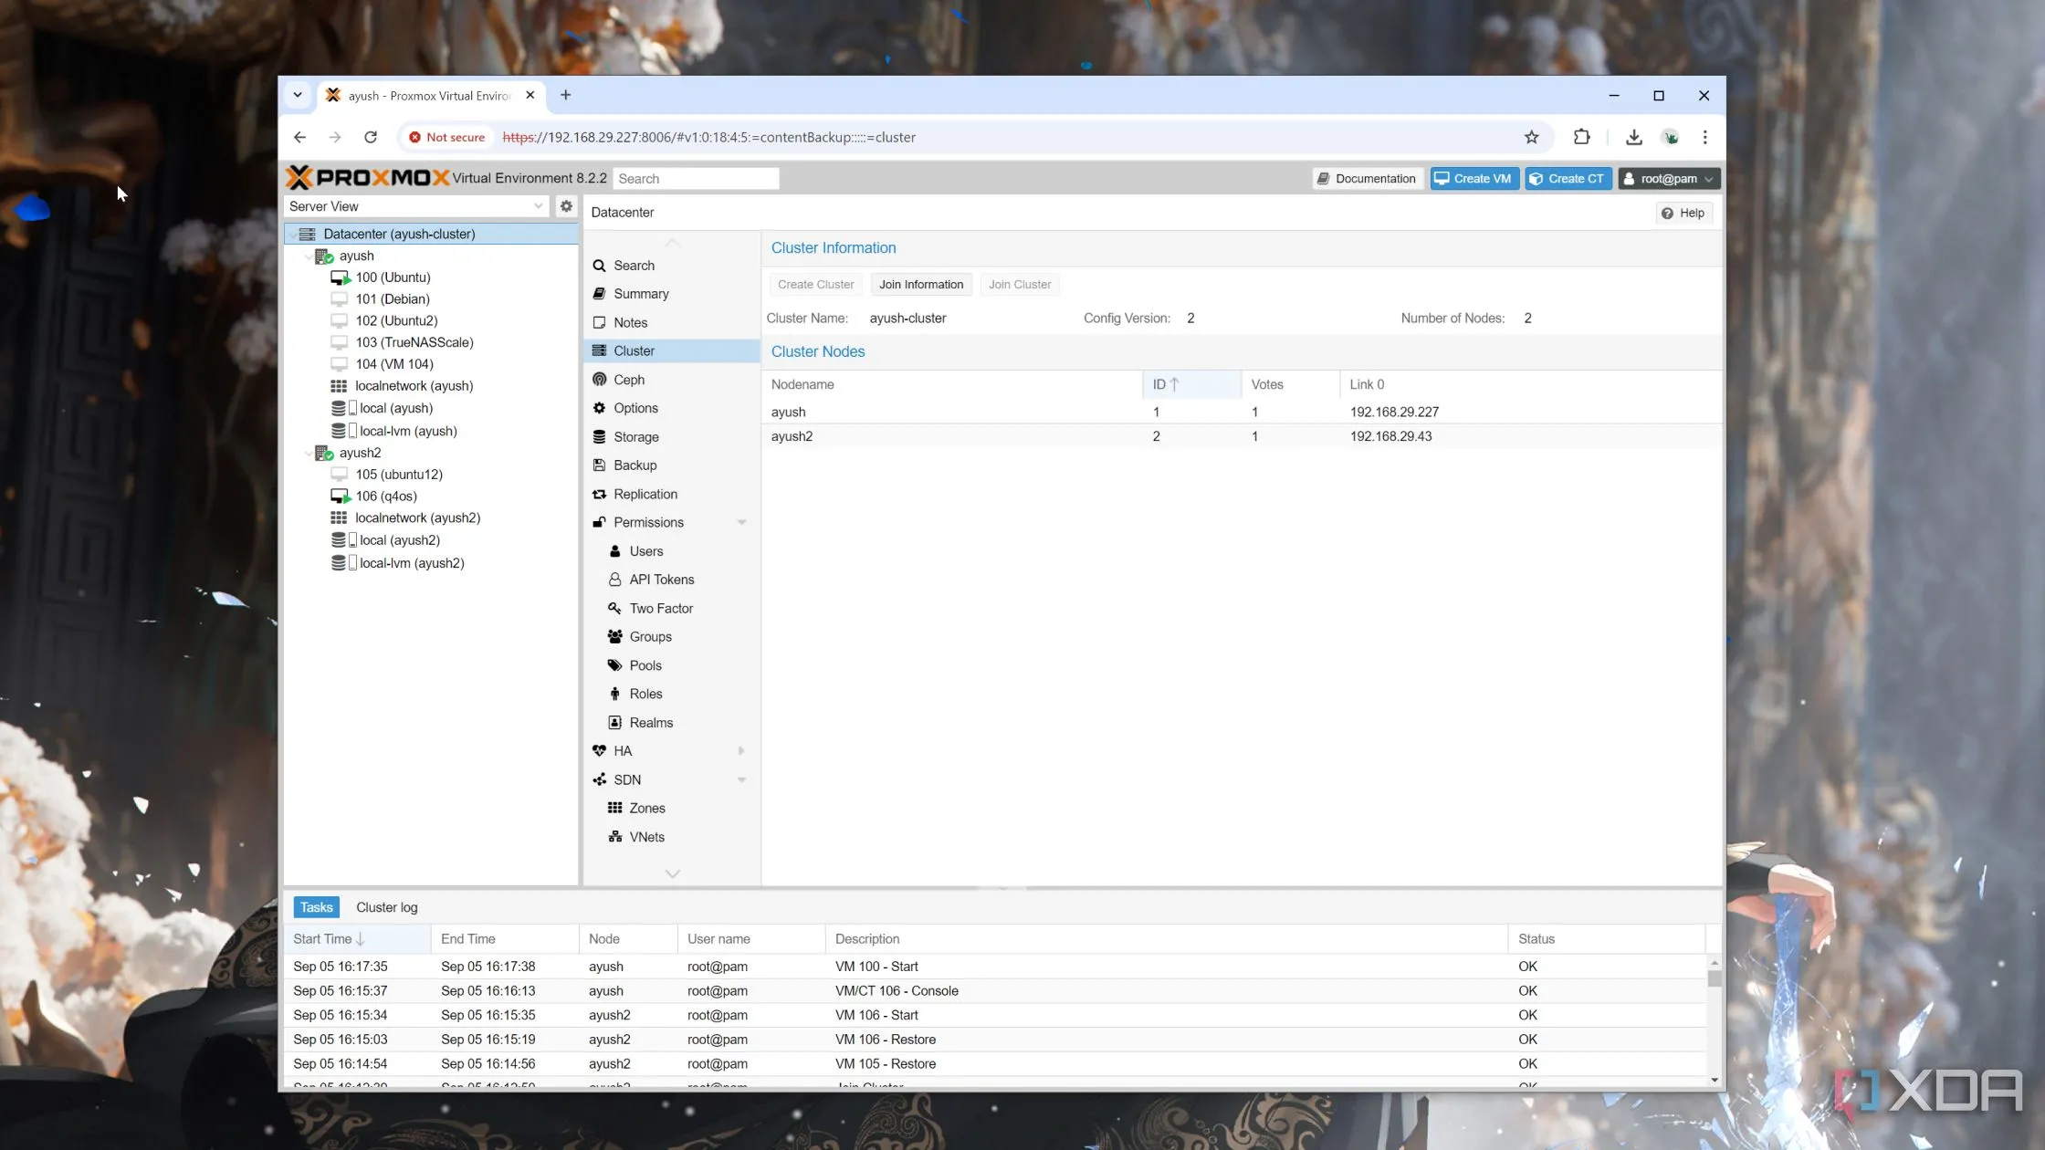This screenshot has width=2045, height=1150.
Task: Click the Create CT button
Action: (x=1567, y=179)
